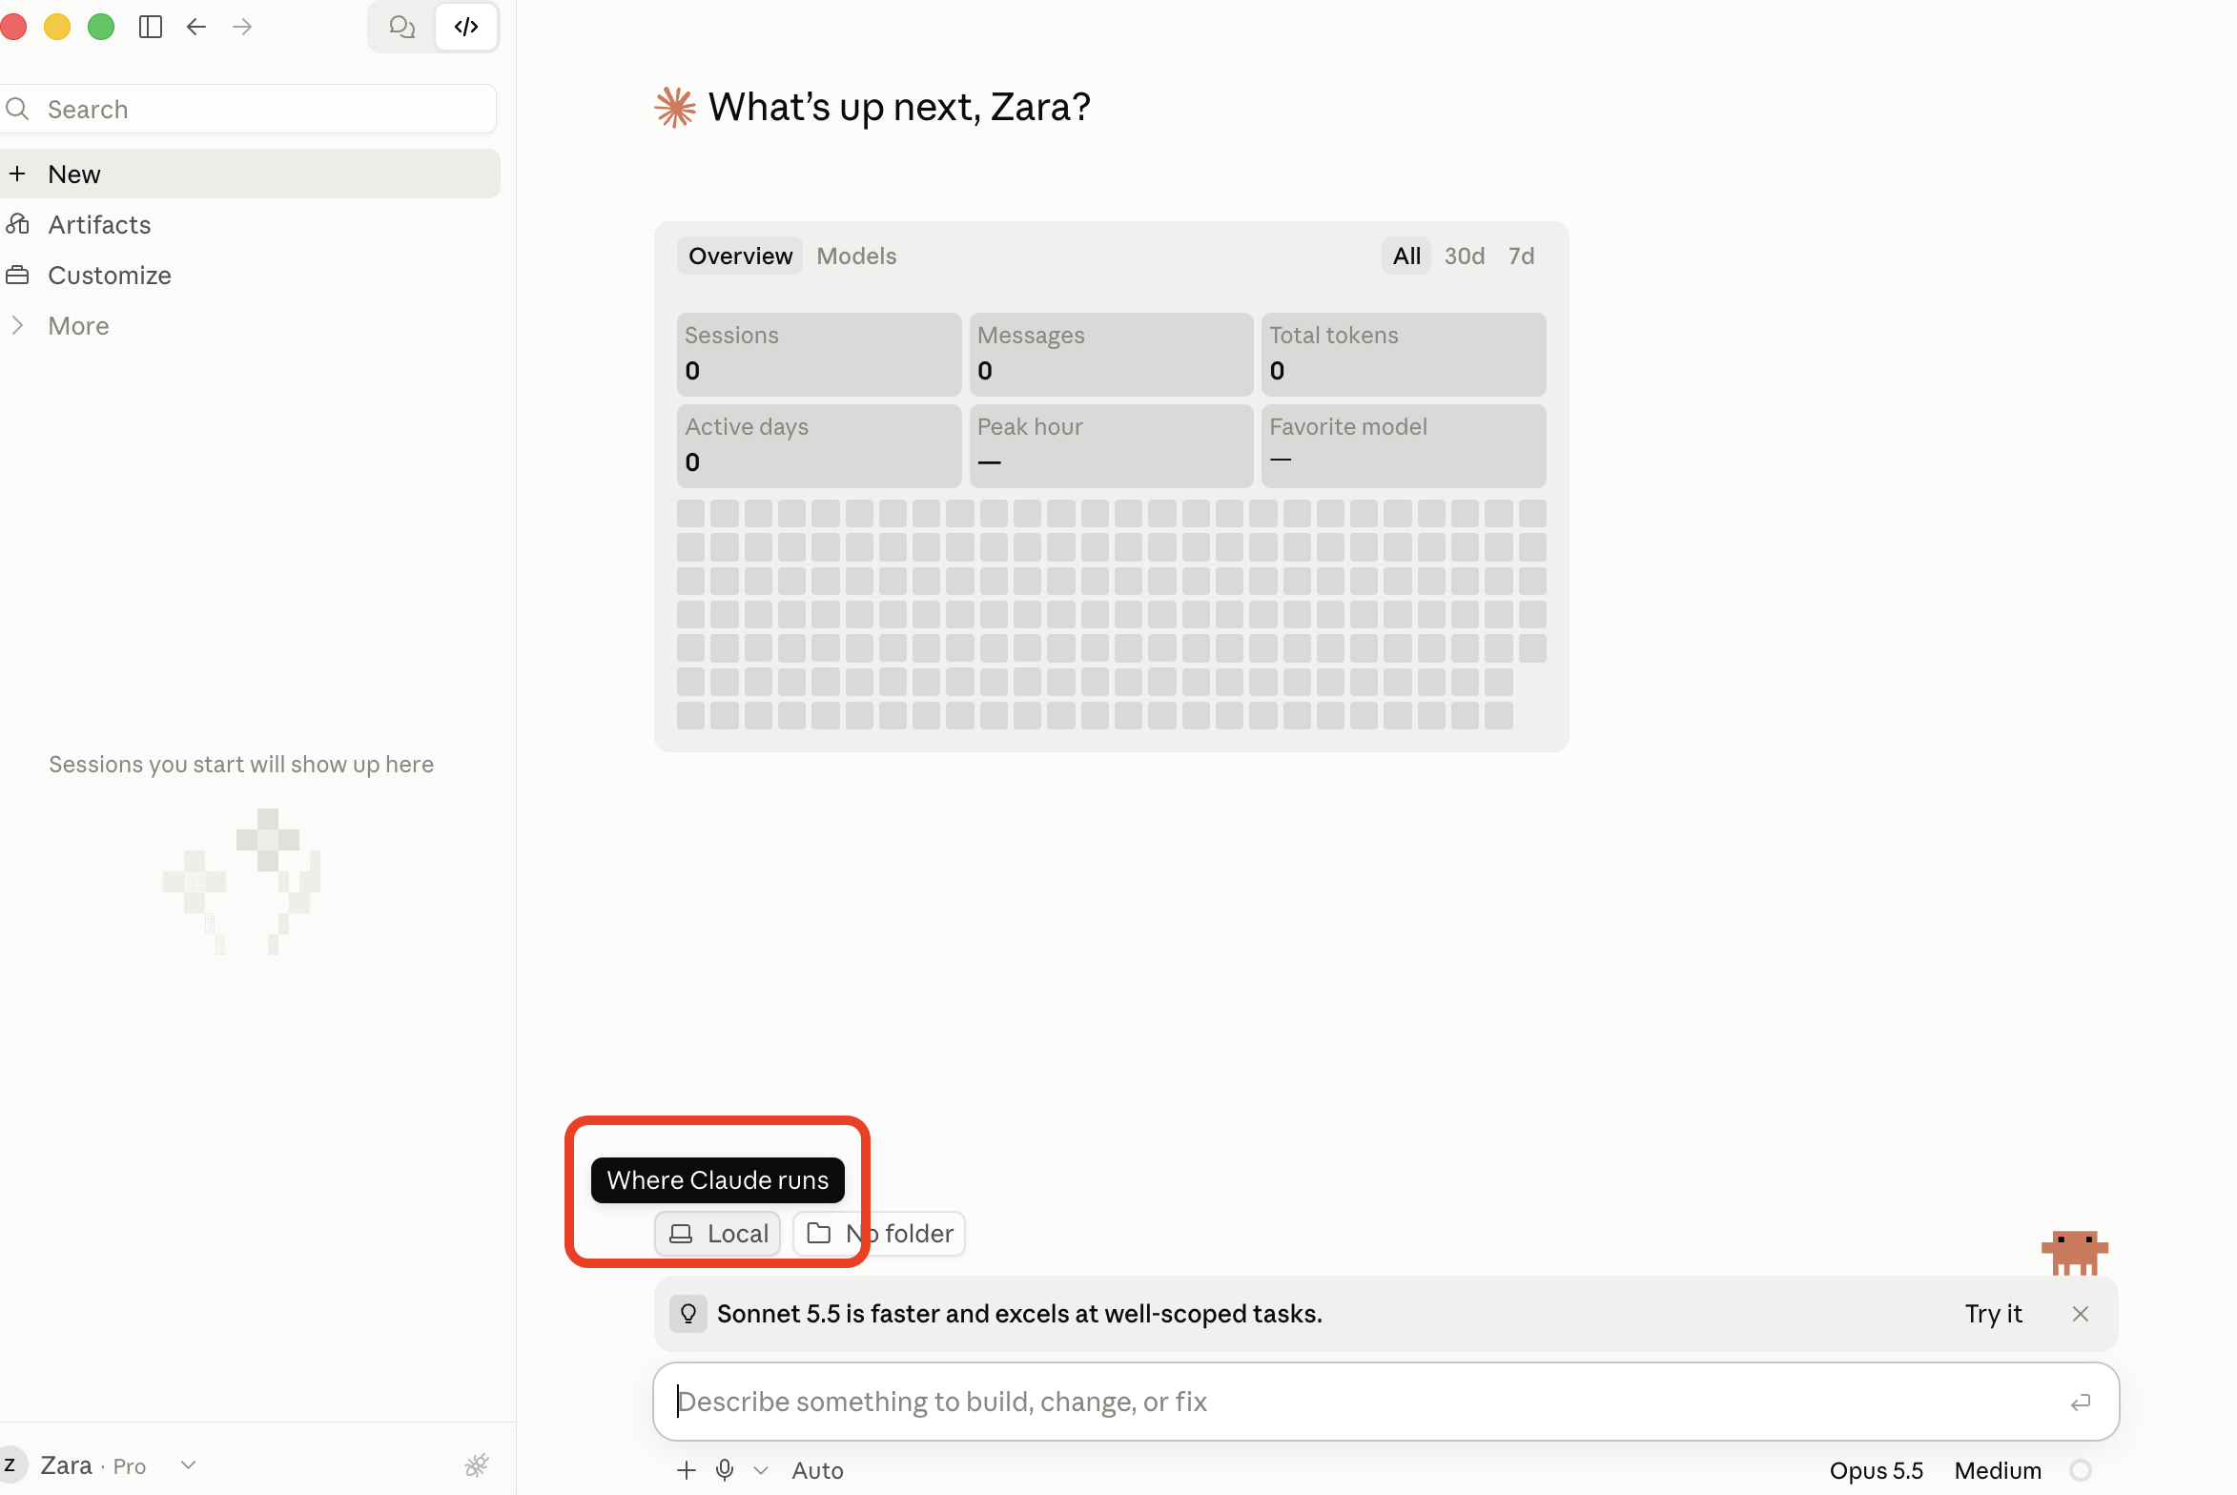Open Customize in the sidebar
Viewport: 2237px width, 1495px height.
click(248, 275)
